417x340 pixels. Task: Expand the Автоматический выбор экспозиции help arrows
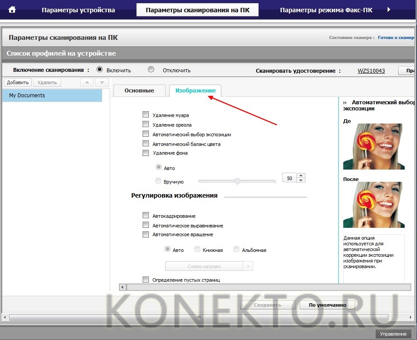pos(345,103)
